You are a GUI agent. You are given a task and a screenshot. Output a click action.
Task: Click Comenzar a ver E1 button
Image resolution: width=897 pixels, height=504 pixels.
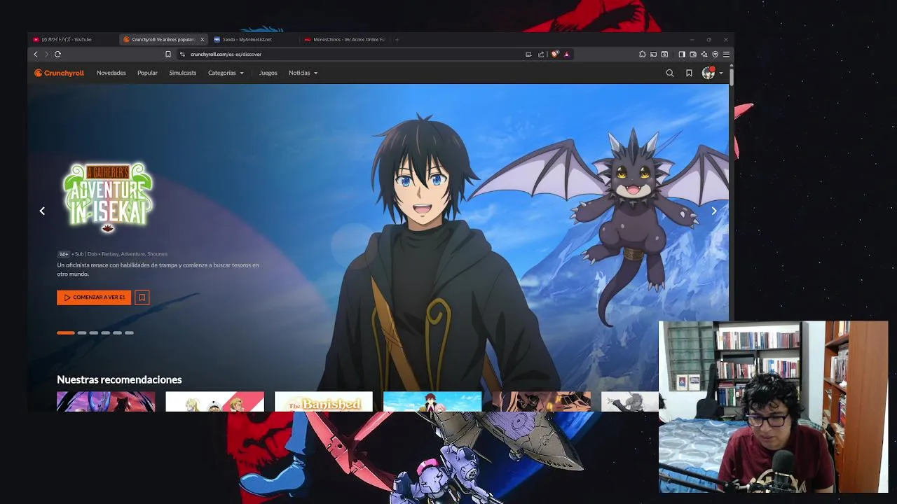coord(94,297)
